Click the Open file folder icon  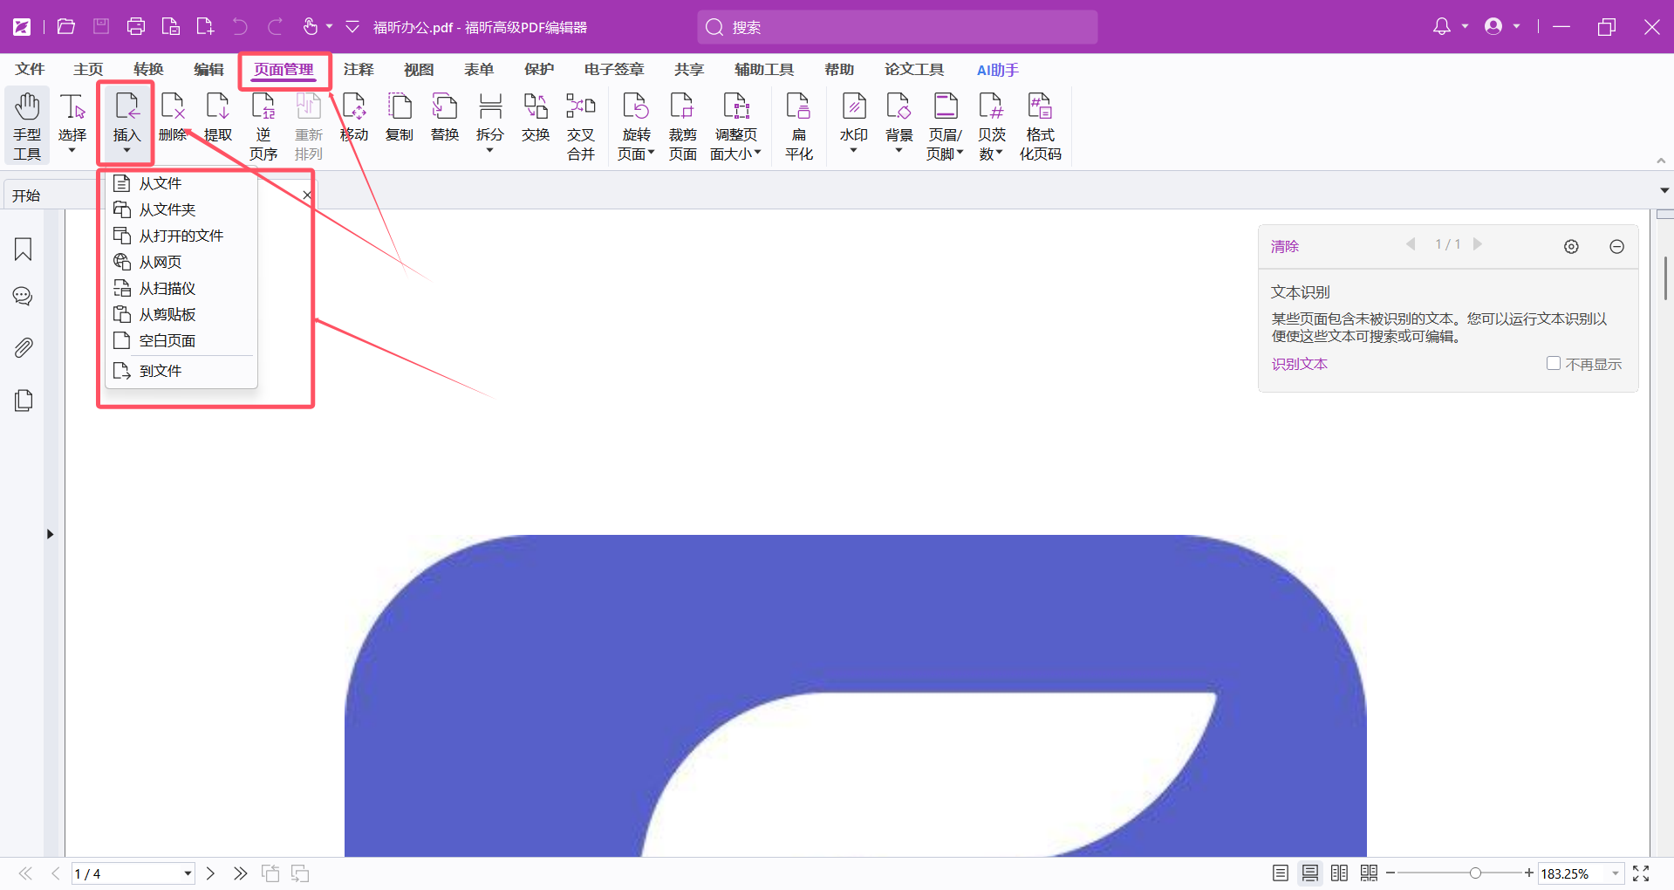(x=66, y=27)
